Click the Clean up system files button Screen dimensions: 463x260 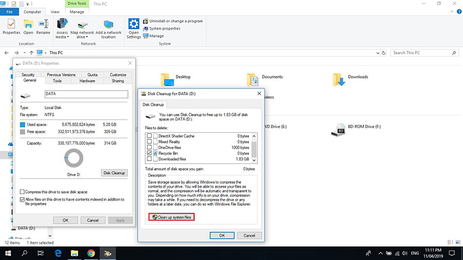tap(171, 217)
